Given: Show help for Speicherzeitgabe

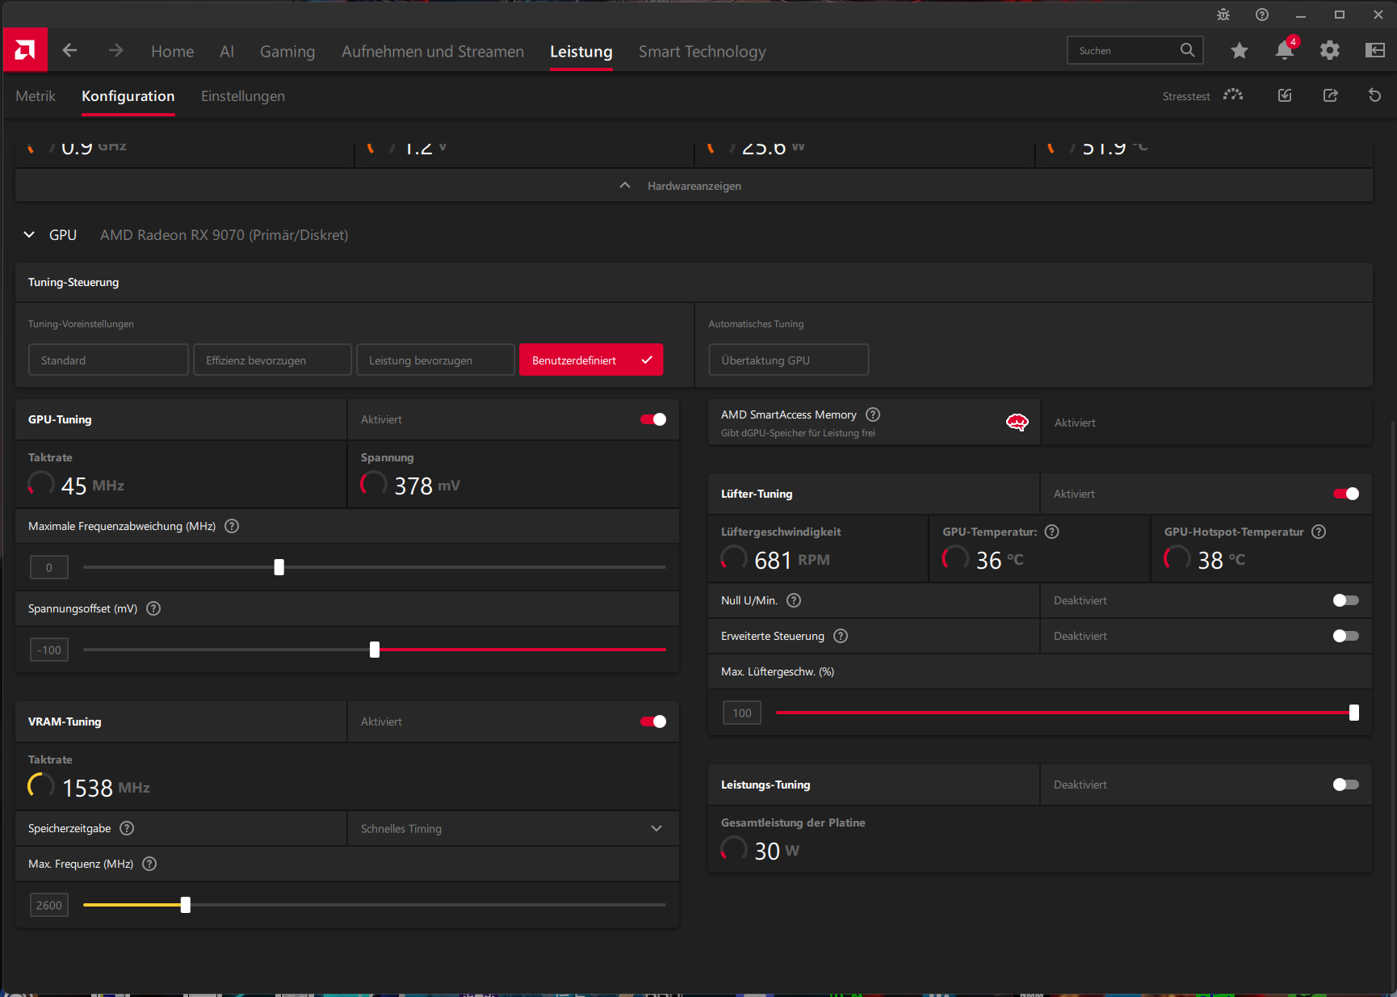Looking at the screenshot, I should tap(127, 828).
